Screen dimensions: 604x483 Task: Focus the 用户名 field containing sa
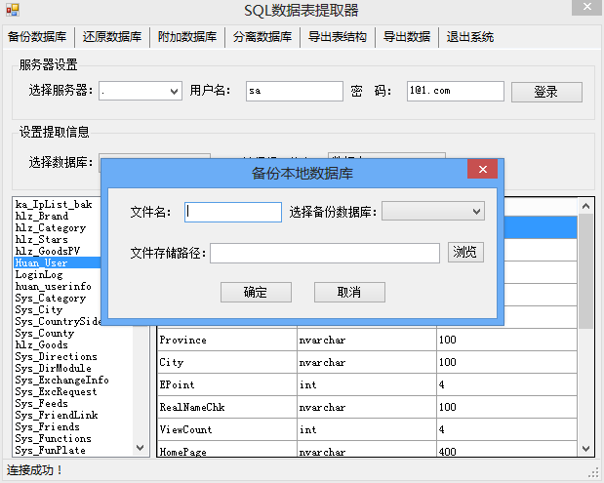(295, 91)
